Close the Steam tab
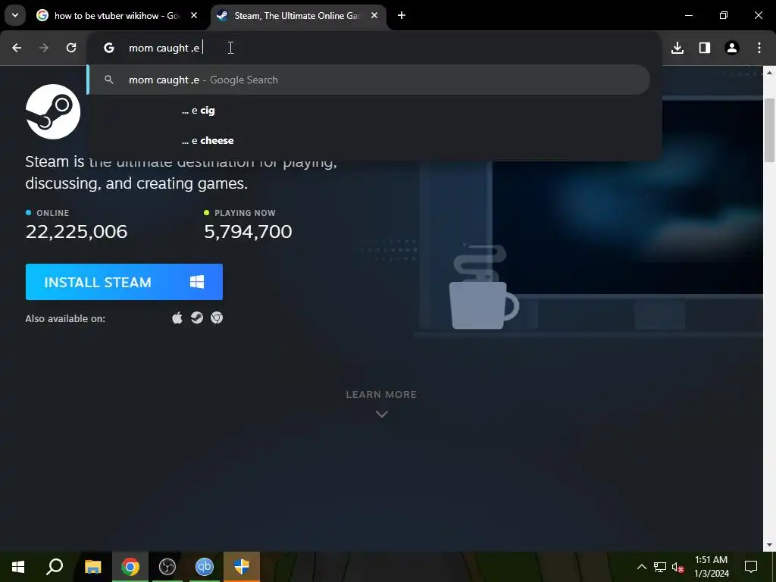The height and width of the screenshot is (582, 776). tap(374, 15)
